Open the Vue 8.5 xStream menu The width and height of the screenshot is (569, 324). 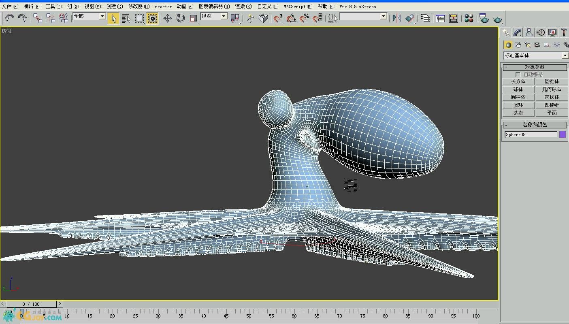[x=358, y=6]
